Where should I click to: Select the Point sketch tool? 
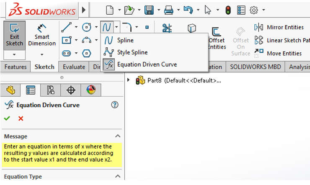[147, 27]
